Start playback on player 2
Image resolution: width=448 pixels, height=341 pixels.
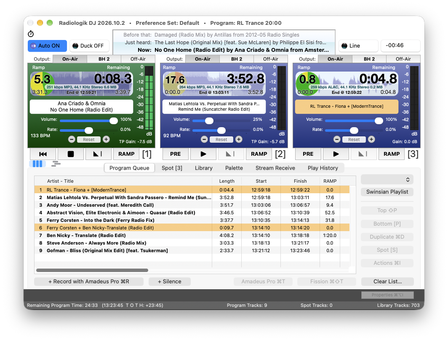(203, 154)
